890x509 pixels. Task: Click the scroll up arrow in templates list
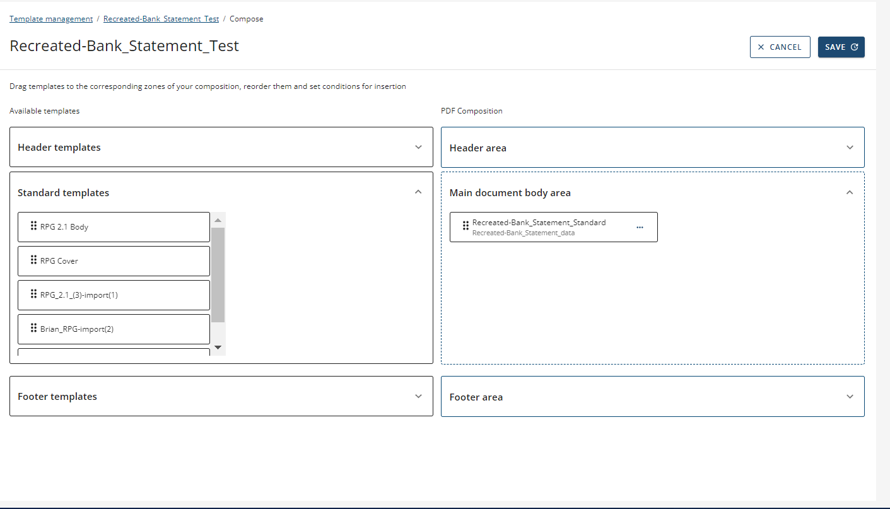tap(218, 220)
